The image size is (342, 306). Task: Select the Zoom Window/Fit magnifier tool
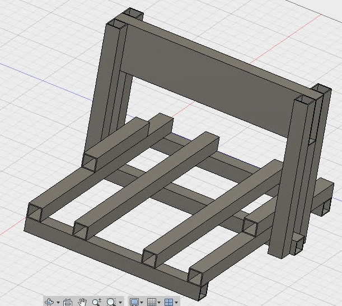(x=111, y=302)
